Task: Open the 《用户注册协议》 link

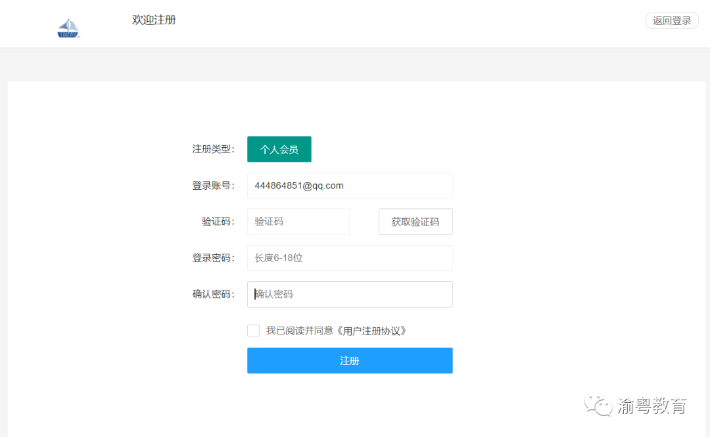Action: [x=373, y=331]
